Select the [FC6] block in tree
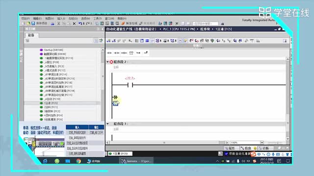Image resolution: width=314 pixels, height=176 pixels. pos(52,119)
